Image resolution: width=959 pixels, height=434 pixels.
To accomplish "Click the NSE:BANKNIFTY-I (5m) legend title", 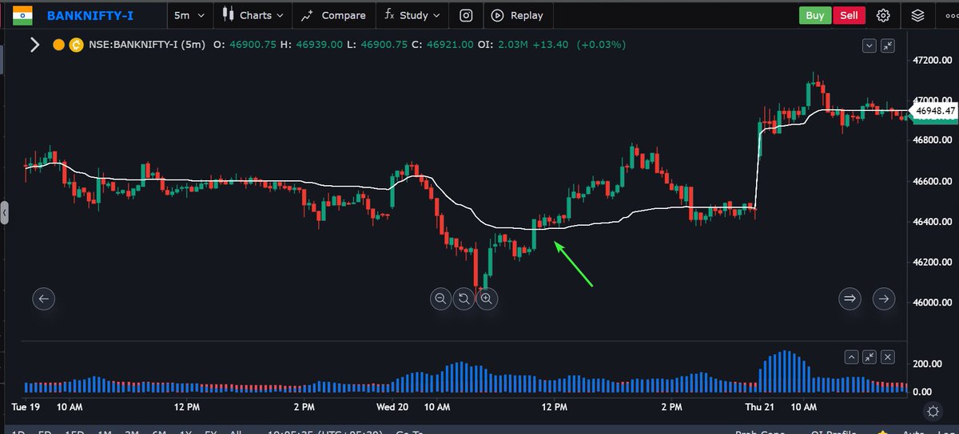I will [148, 45].
